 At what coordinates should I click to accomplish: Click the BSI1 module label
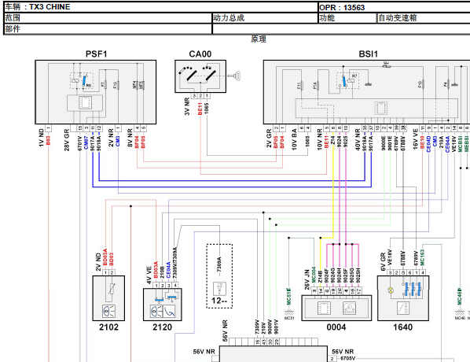[x=368, y=54]
